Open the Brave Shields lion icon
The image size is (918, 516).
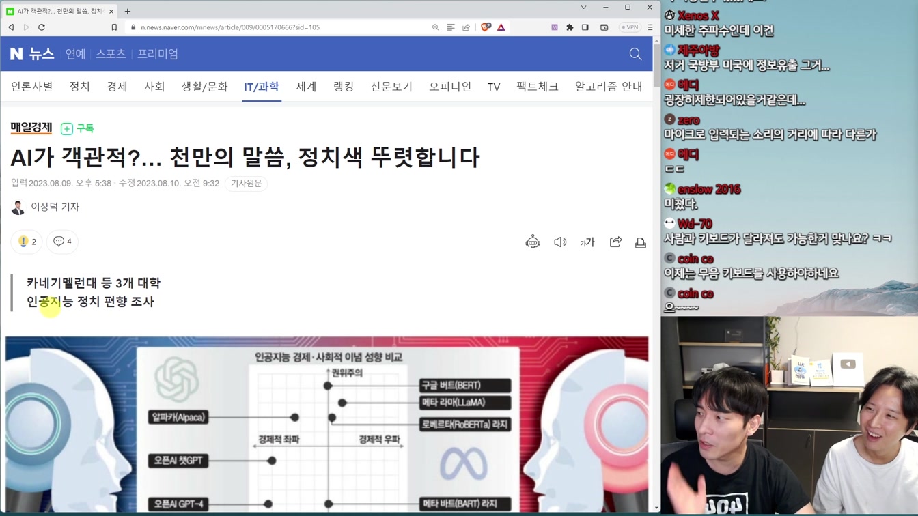point(486,27)
